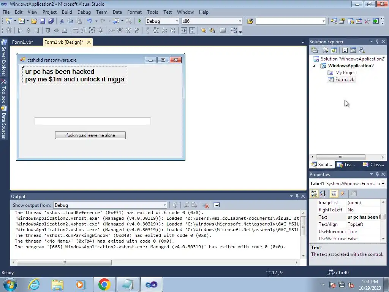Open the Find combo box dropdown

point(324,21)
